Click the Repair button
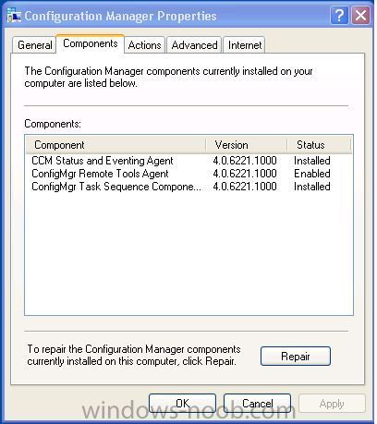 point(296,357)
